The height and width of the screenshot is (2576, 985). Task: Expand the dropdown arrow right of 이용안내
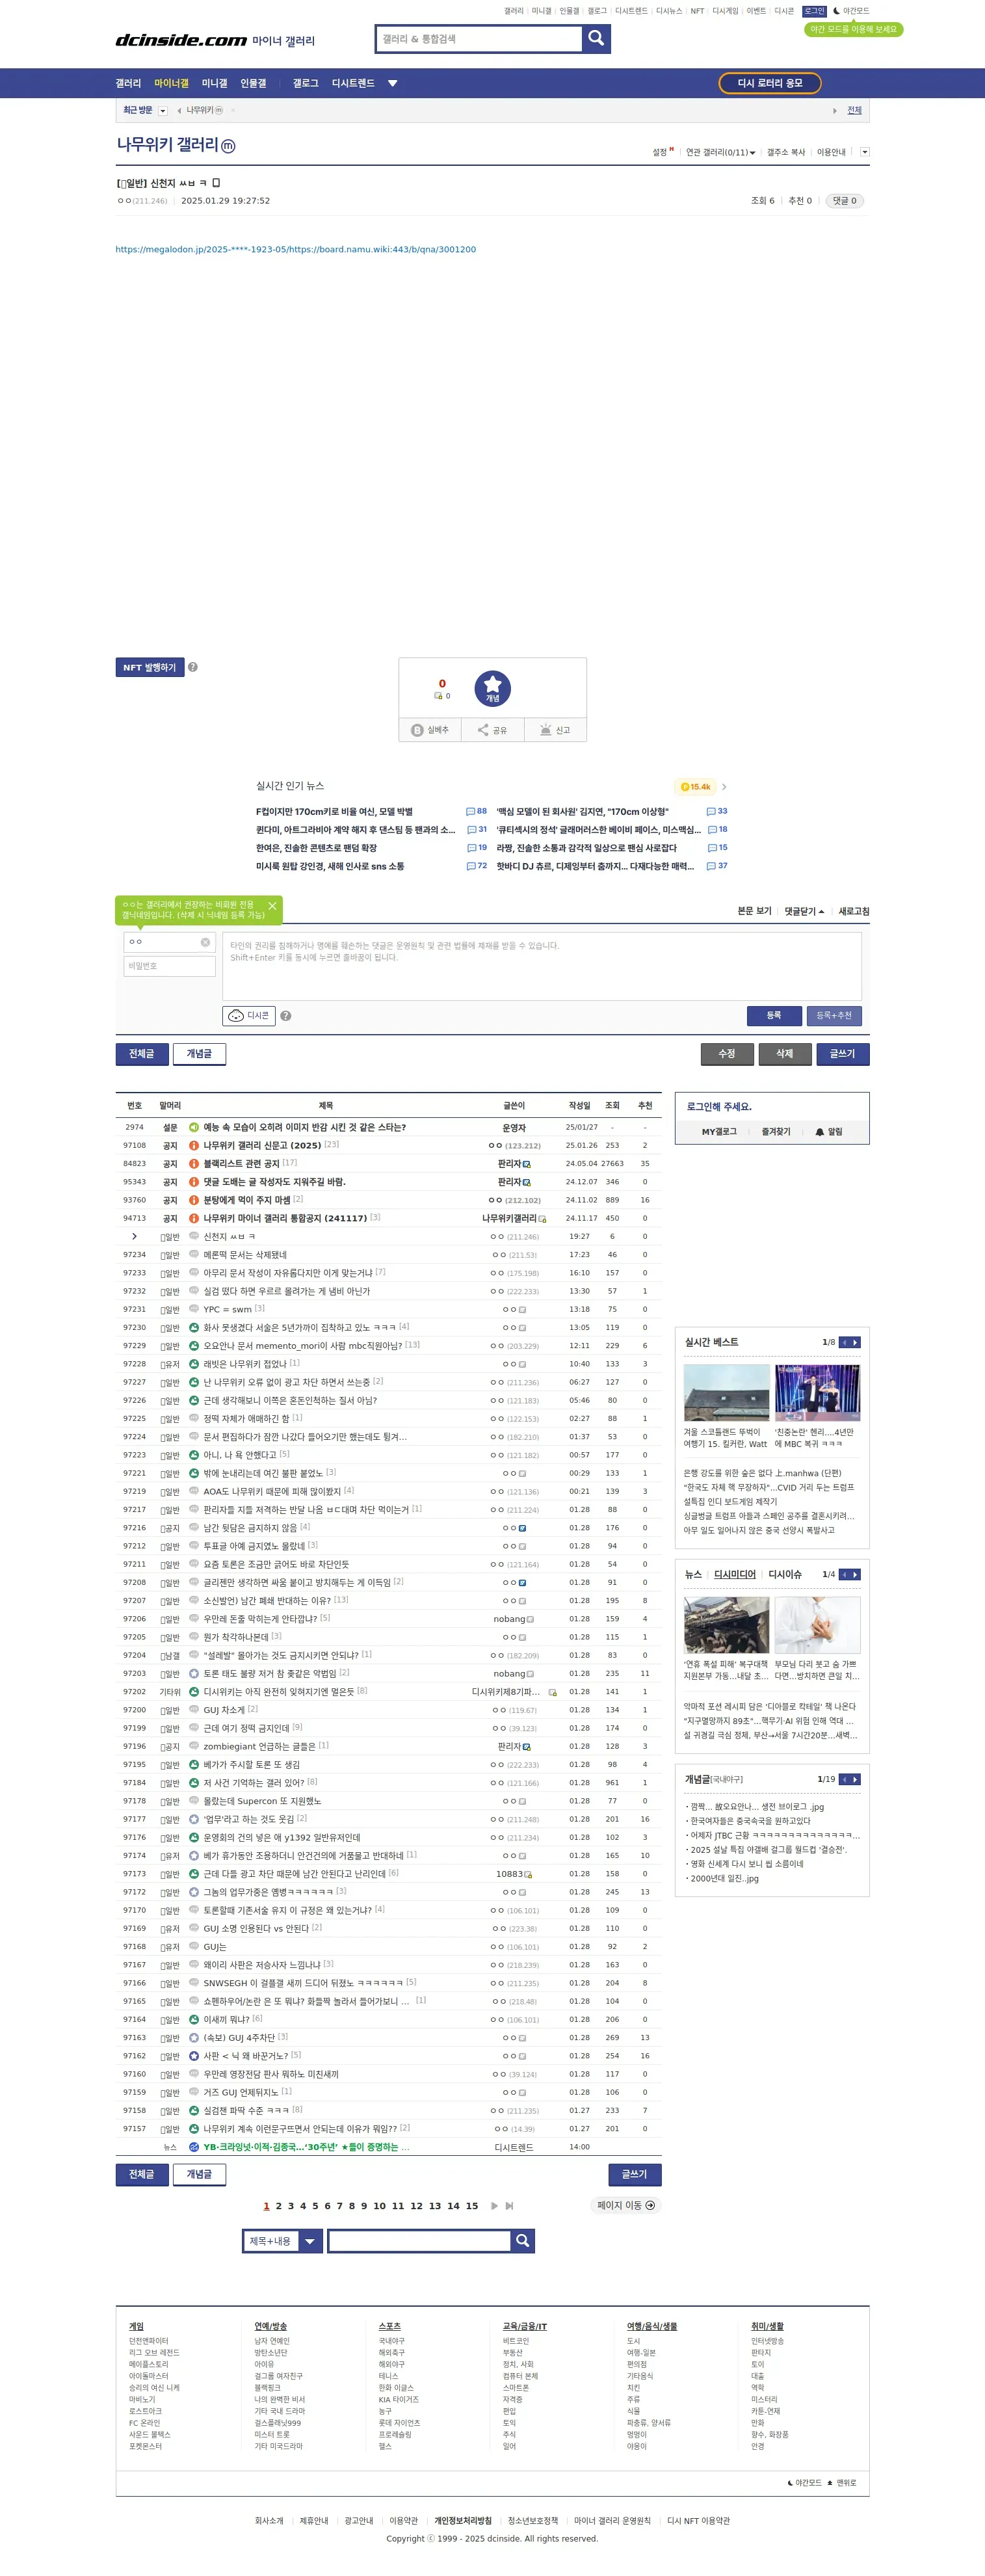click(x=865, y=152)
